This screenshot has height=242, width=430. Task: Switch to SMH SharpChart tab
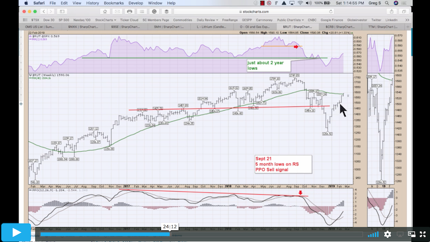coord(169,27)
